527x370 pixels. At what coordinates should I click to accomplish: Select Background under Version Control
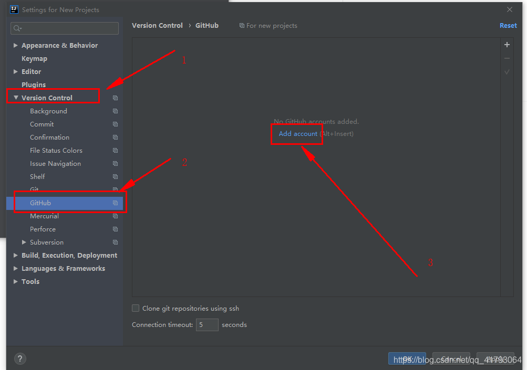coord(48,111)
